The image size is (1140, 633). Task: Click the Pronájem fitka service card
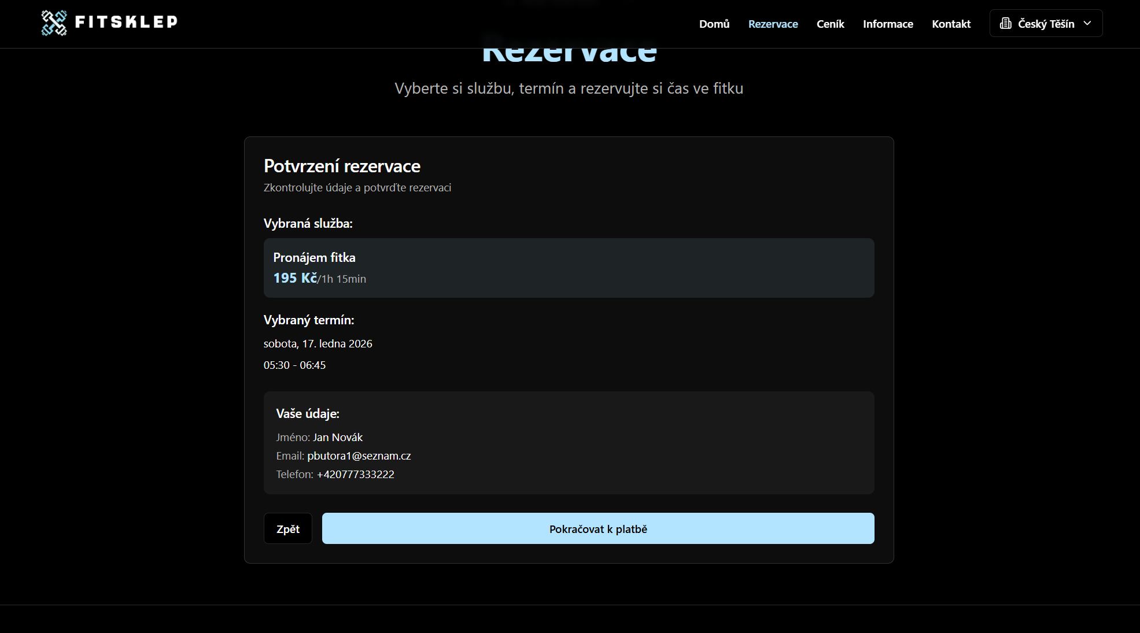point(569,268)
